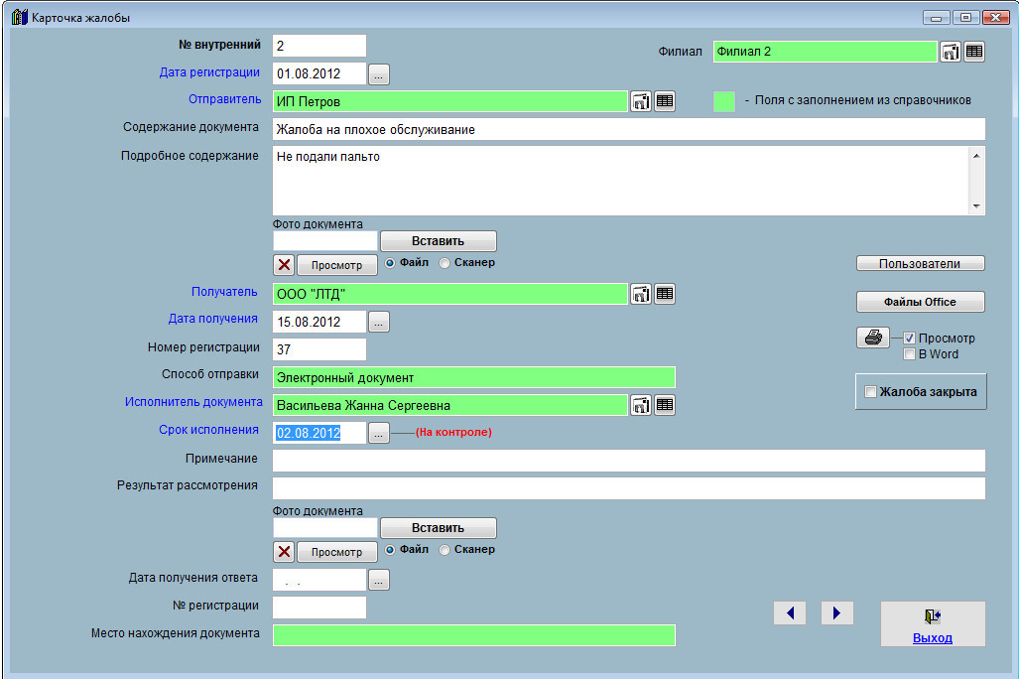
Task: Click the Номер регистрации field with 37
Action: tap(319, 349)
